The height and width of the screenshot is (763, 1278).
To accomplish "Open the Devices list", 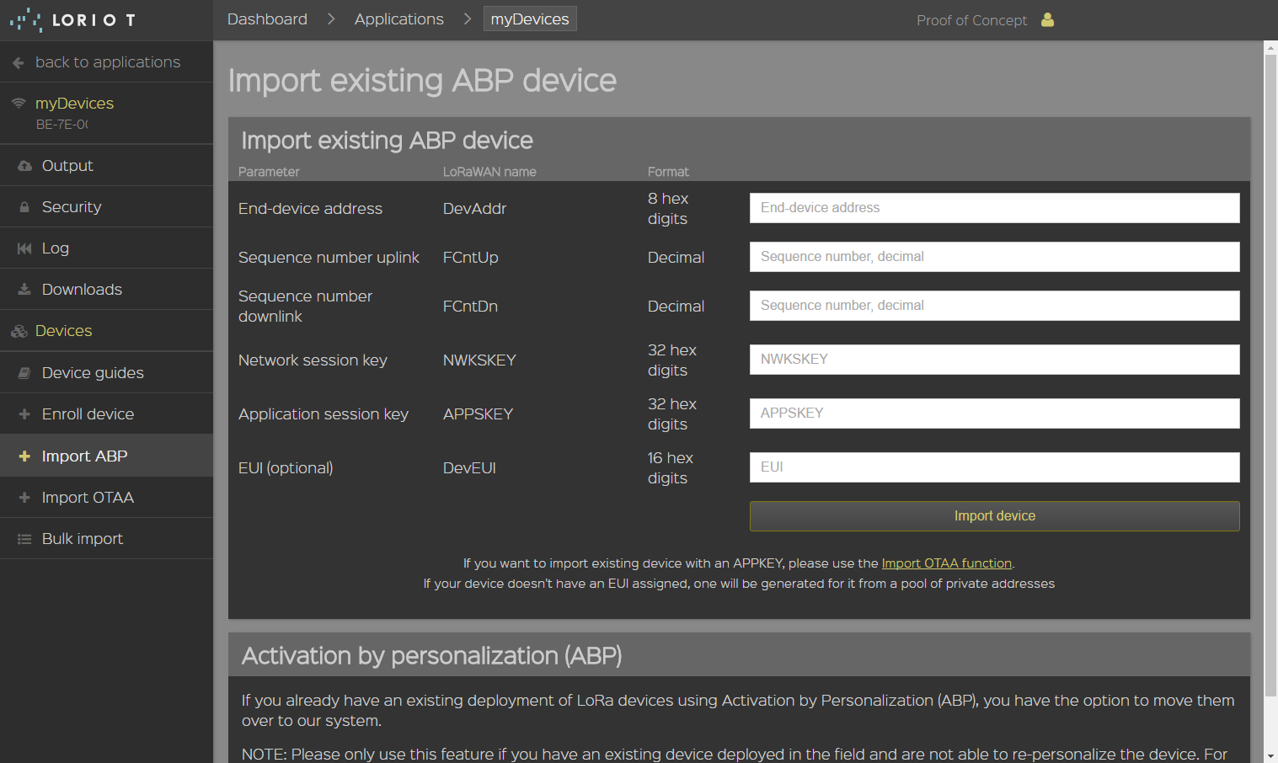I will click(106, 331).
